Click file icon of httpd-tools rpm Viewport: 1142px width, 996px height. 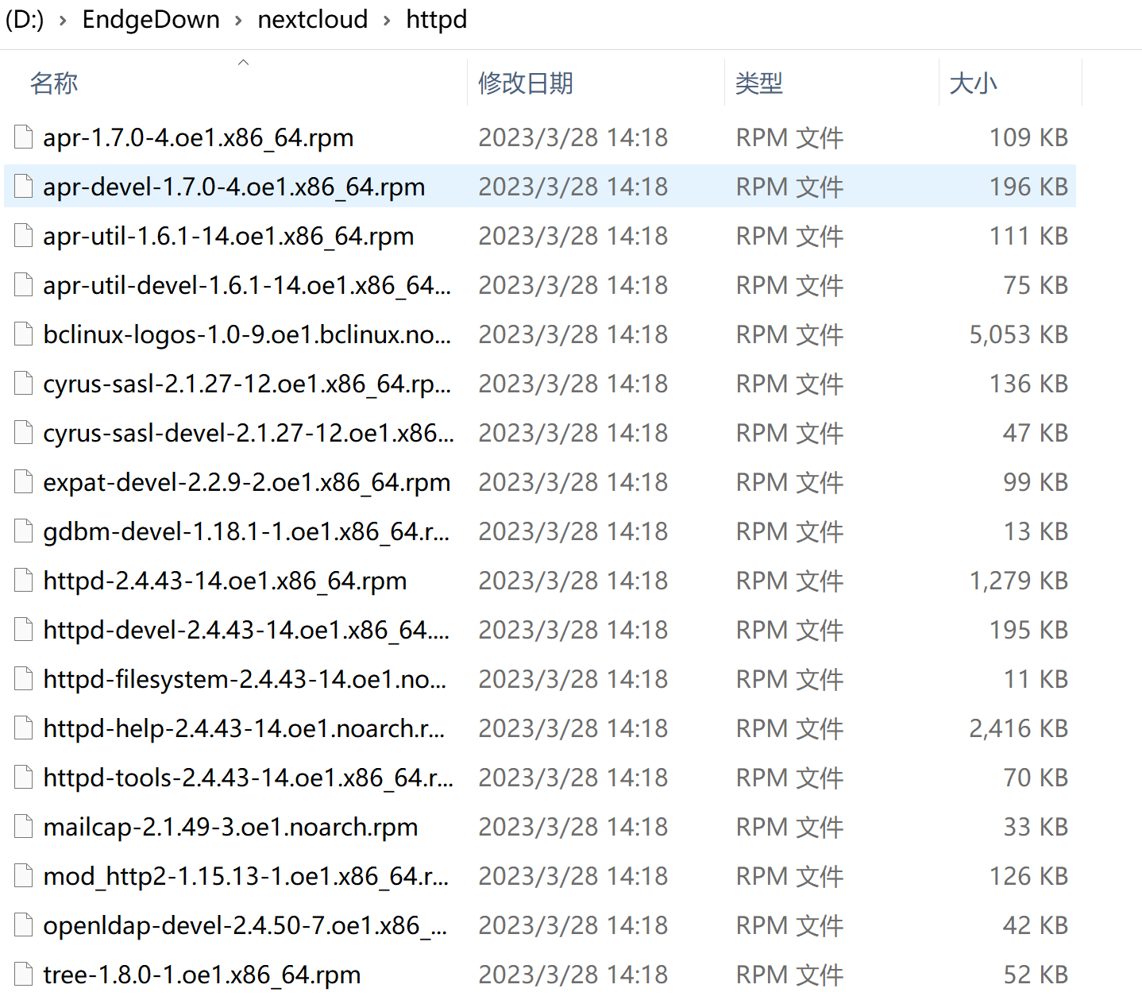[24, 778]
